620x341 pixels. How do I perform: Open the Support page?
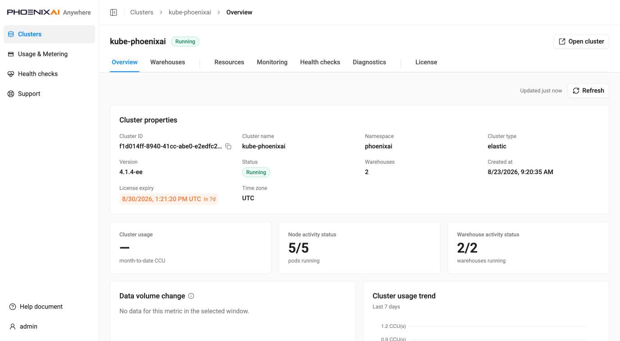pos(49,94)
